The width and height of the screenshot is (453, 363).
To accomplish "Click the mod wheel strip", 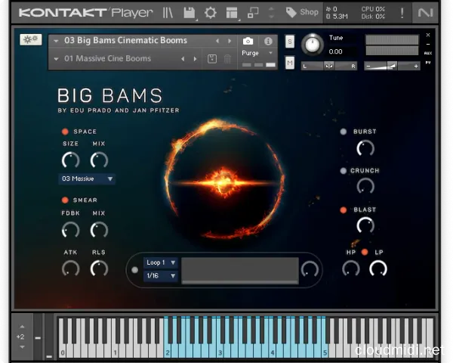I will coord(49,337).
